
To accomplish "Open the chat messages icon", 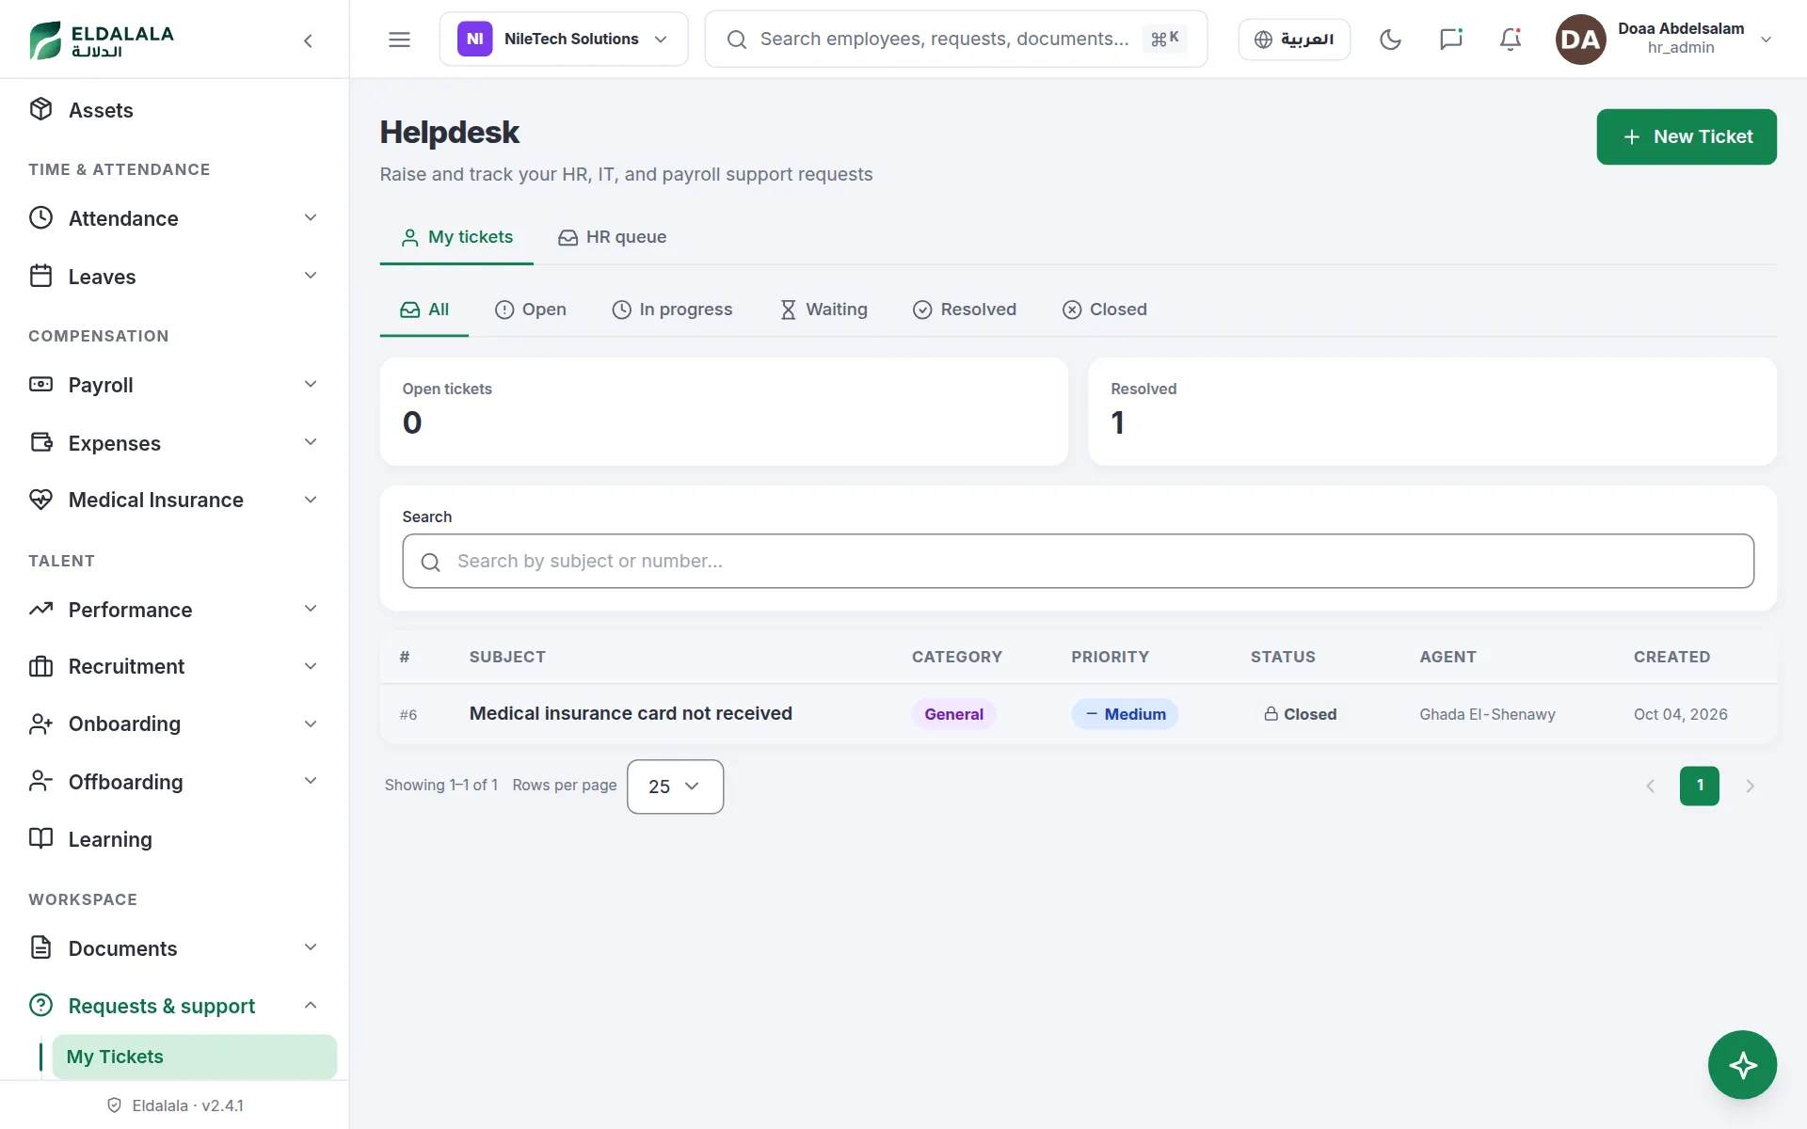I will point(1450,40).
